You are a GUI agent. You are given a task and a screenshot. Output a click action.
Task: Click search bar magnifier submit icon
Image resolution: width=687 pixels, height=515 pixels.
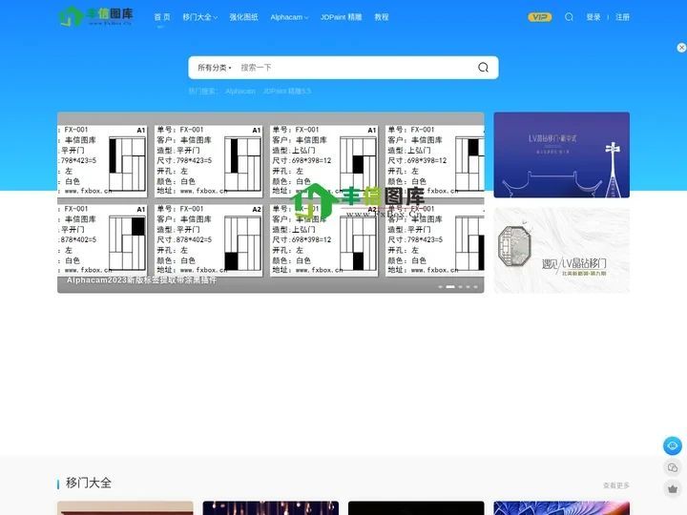coord(483,68)
